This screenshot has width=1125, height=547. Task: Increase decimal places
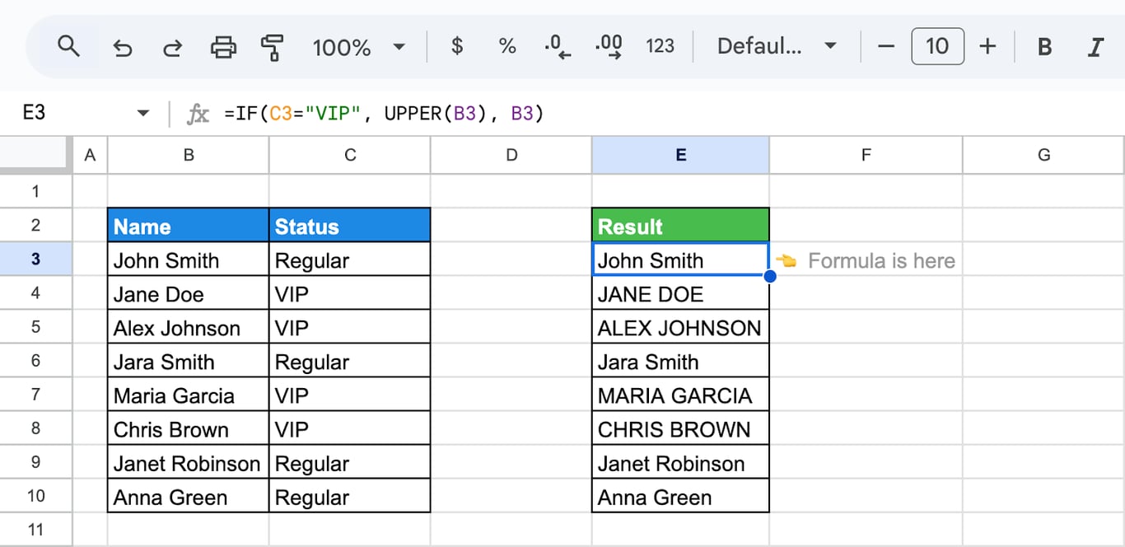pyautogui.click(x=609, y=47)
